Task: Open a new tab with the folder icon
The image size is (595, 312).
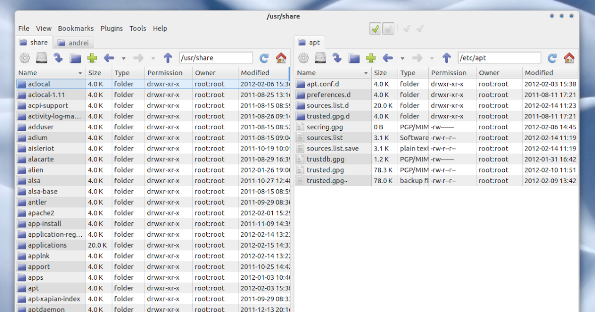Action: click(75, 57)
